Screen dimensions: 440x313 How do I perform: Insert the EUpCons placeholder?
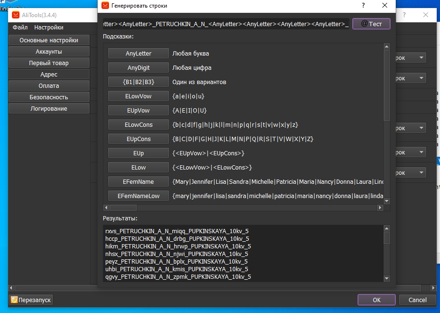[x=139, y=139]
